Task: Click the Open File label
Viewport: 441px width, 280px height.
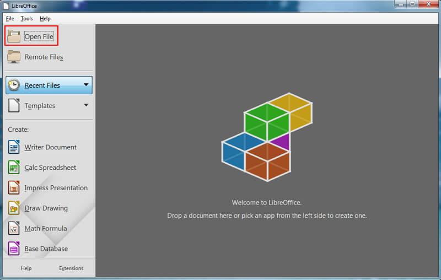Action: [39, 36]
